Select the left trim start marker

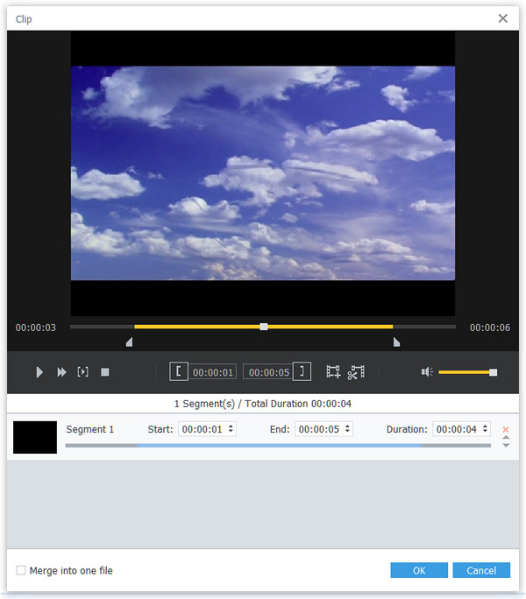pyautogui.click(x=129, y=342)
